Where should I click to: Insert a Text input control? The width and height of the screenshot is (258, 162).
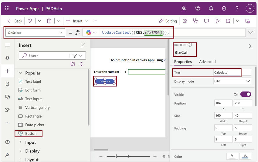33,99
